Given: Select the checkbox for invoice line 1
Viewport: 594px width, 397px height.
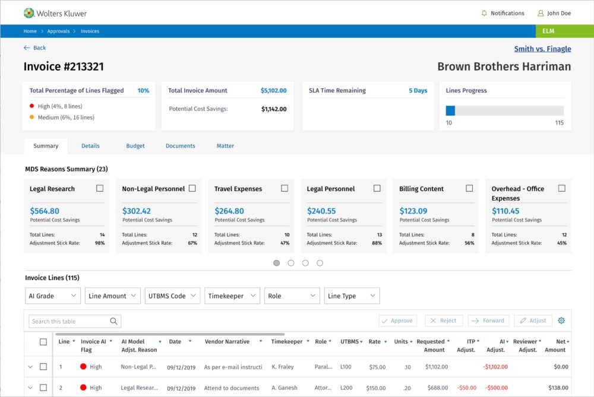Looking at the screenshot, I should (43, 367).
